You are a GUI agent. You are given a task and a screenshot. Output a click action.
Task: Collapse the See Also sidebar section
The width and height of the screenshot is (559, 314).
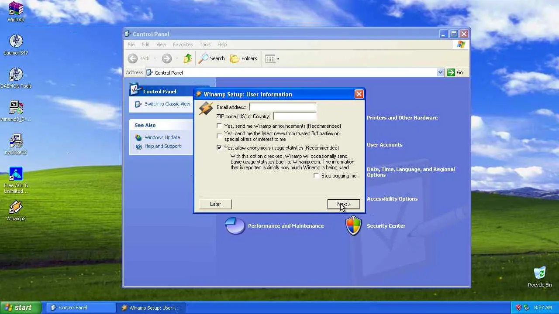click(x=161, y=125)
